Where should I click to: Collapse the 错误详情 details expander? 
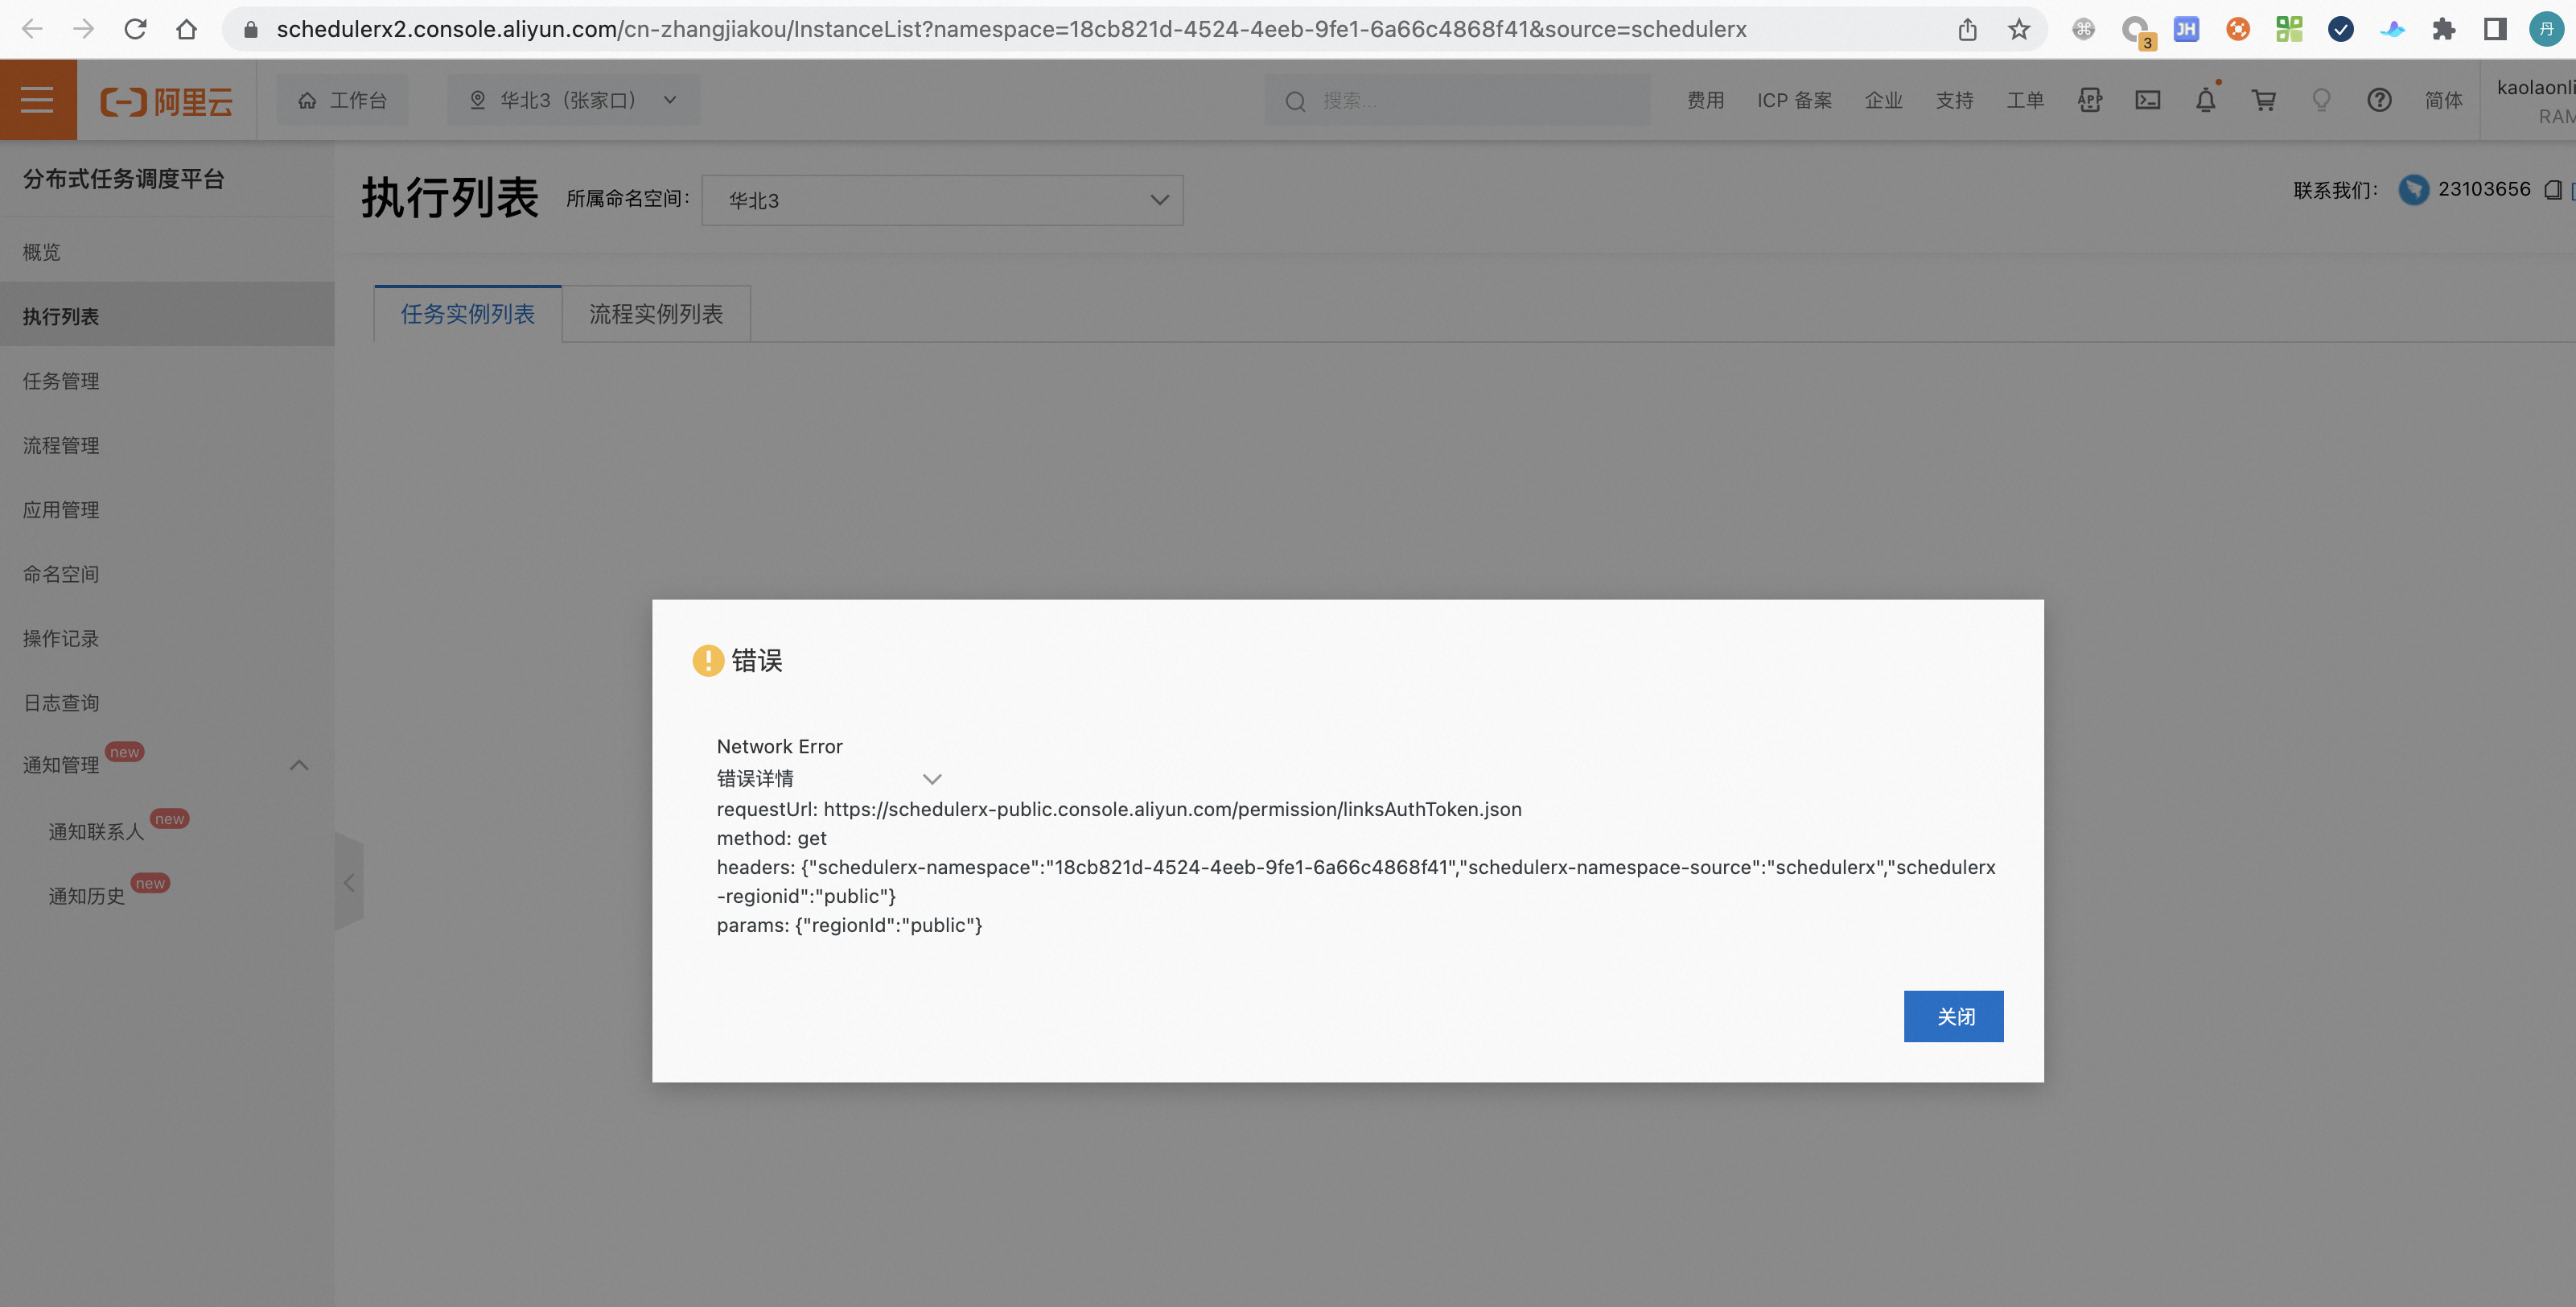[931, 779]
